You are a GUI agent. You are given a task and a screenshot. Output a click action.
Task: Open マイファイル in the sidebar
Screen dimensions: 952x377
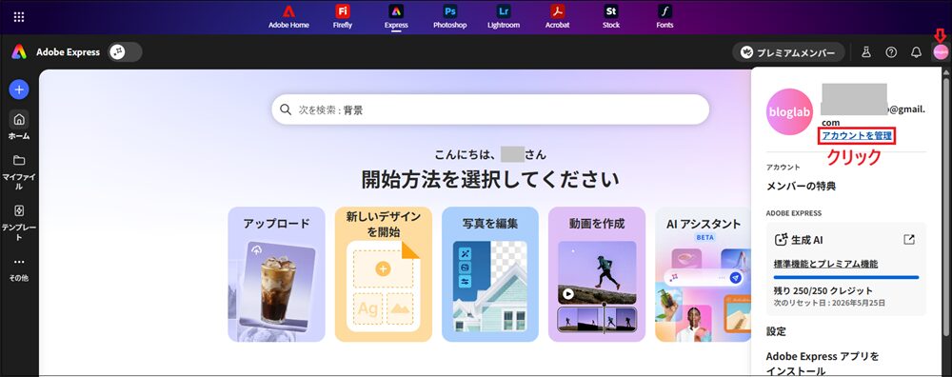tap(19, 171)
